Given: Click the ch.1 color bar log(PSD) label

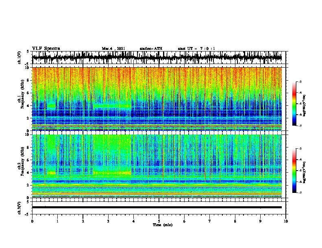Looking at the screenshot, I should click(305, 106).
